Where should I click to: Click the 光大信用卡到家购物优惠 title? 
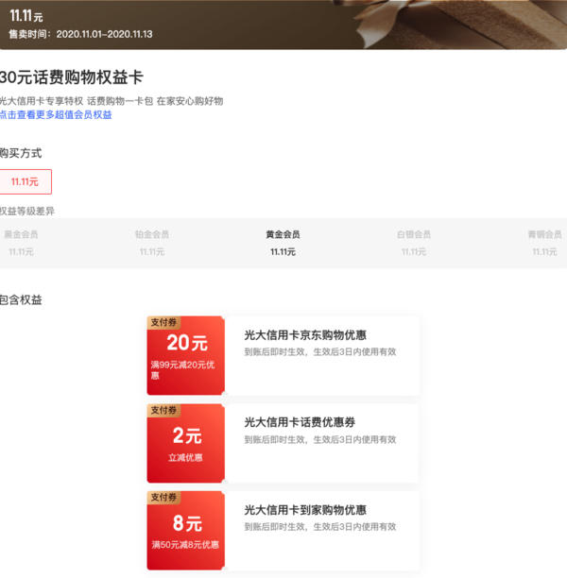[x=305, y=510]
